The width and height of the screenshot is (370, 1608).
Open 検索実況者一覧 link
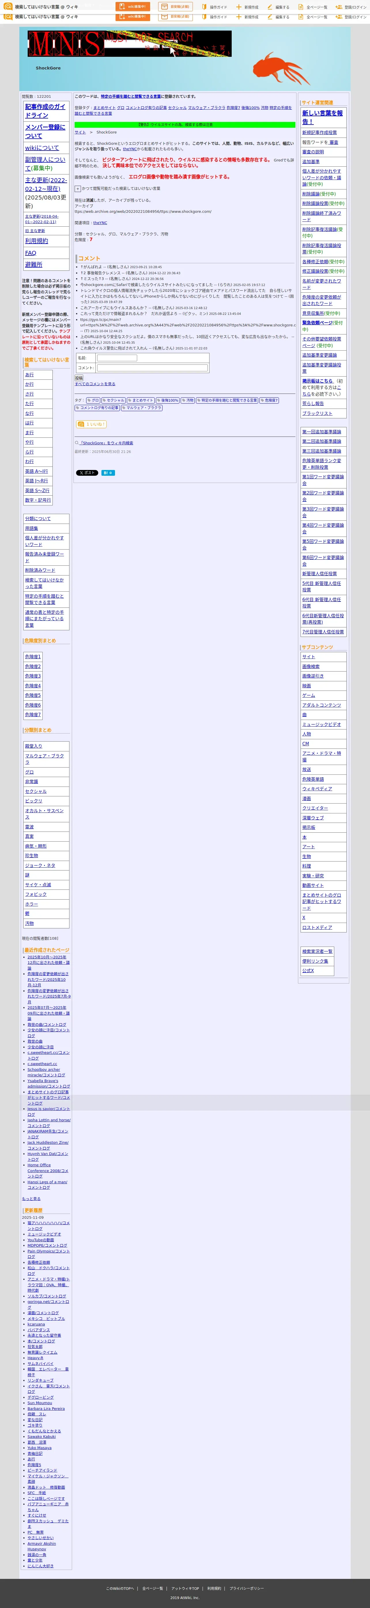click(318, 951)
